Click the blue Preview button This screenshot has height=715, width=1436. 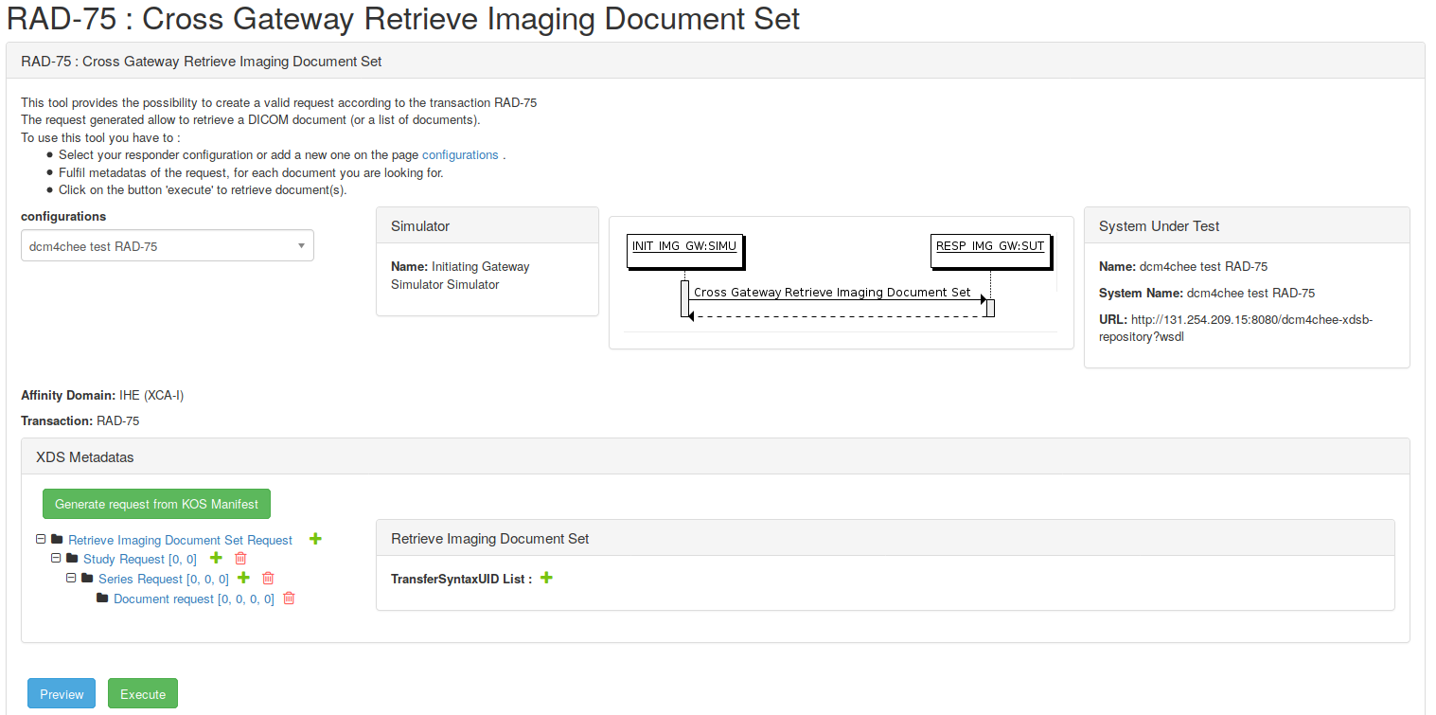coord(62,694)
